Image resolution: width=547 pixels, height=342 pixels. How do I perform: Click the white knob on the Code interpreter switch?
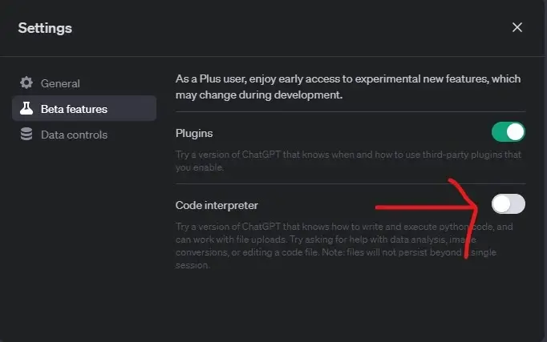(501, 204)
